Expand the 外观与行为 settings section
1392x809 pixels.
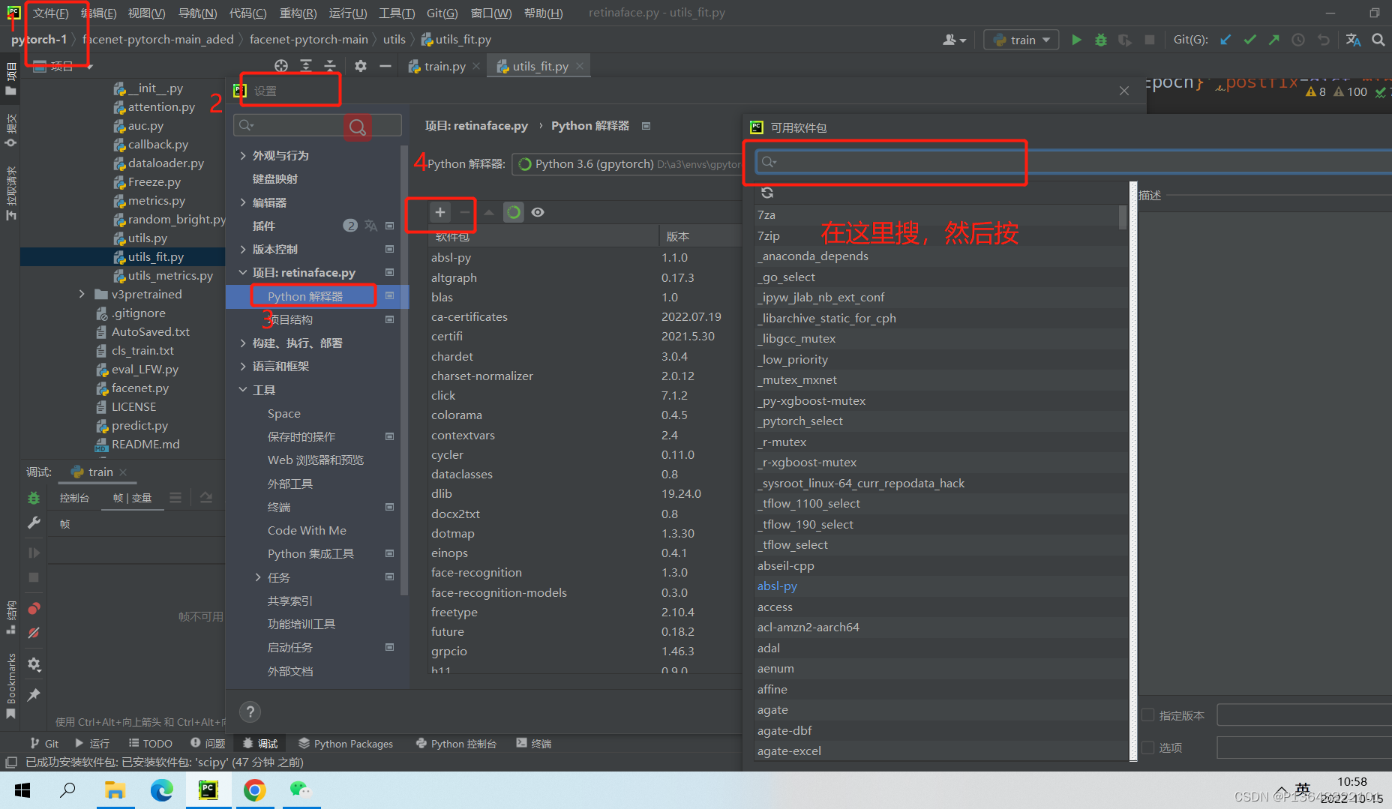[x=243, y=156]
